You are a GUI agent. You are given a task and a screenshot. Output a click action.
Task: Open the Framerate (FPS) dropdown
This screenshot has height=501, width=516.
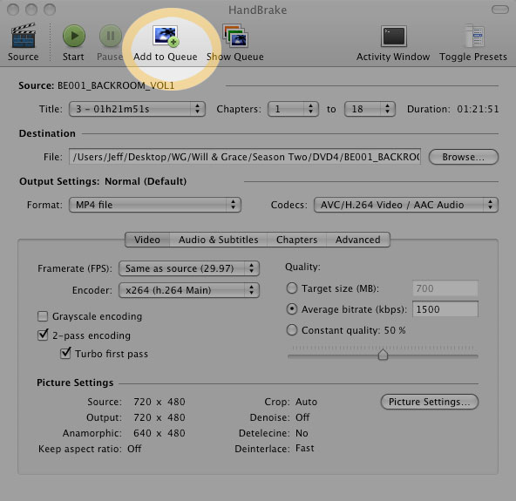coord(189,268)
